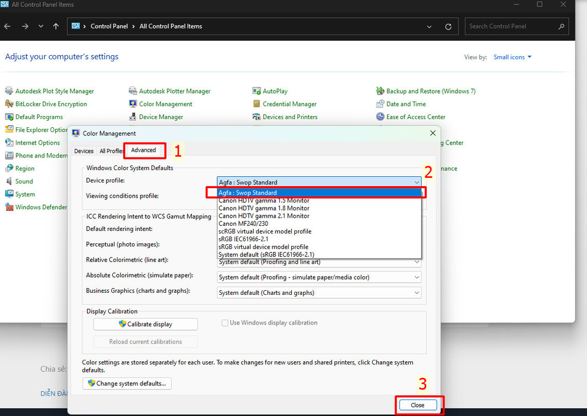Image resolution: width=587 pixels, height=416 pixels.
Task: Click the AutoPlay icon
Action: click(256, 91)
